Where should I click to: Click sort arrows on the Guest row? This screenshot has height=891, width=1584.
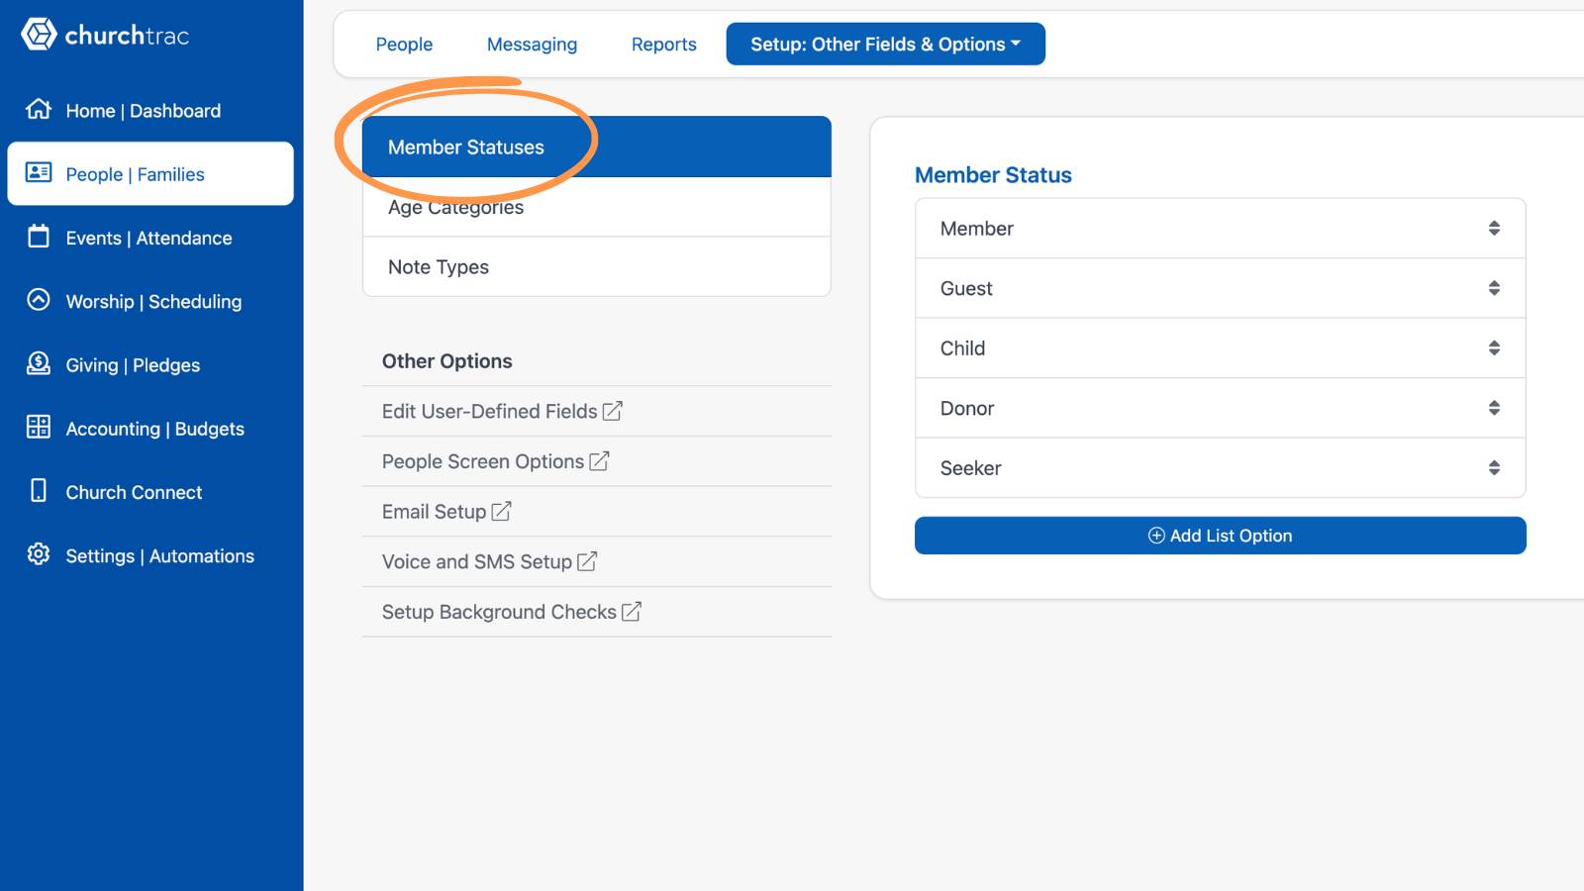(1494, 288)
